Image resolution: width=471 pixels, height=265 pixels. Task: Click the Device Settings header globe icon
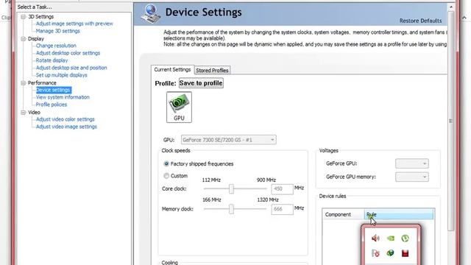pos(151,14)
